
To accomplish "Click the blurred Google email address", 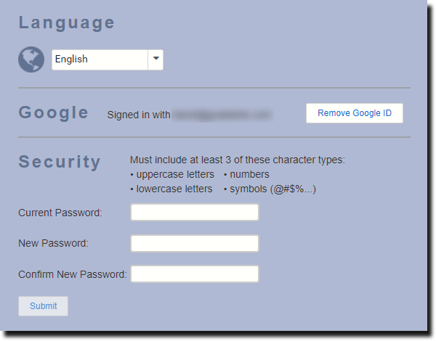I will (x=222, y=115).
